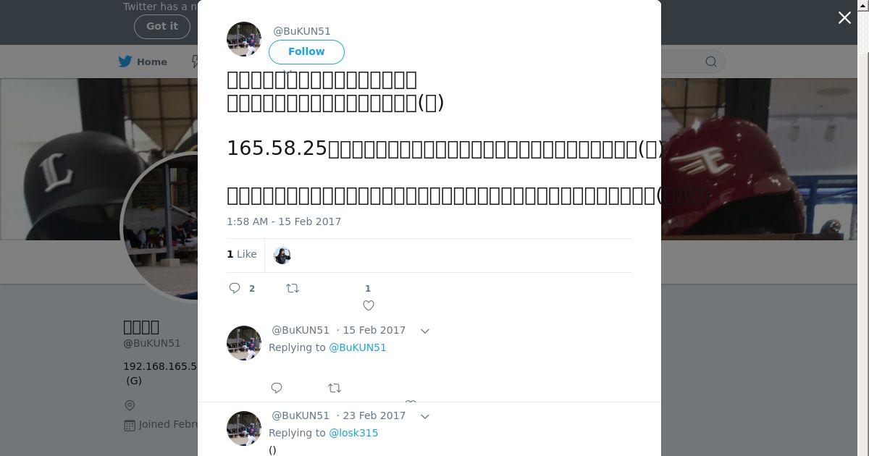Expand options on 15 Feb 2017 reply
This screenshot has width=869, height=456.
pos(425,331)
